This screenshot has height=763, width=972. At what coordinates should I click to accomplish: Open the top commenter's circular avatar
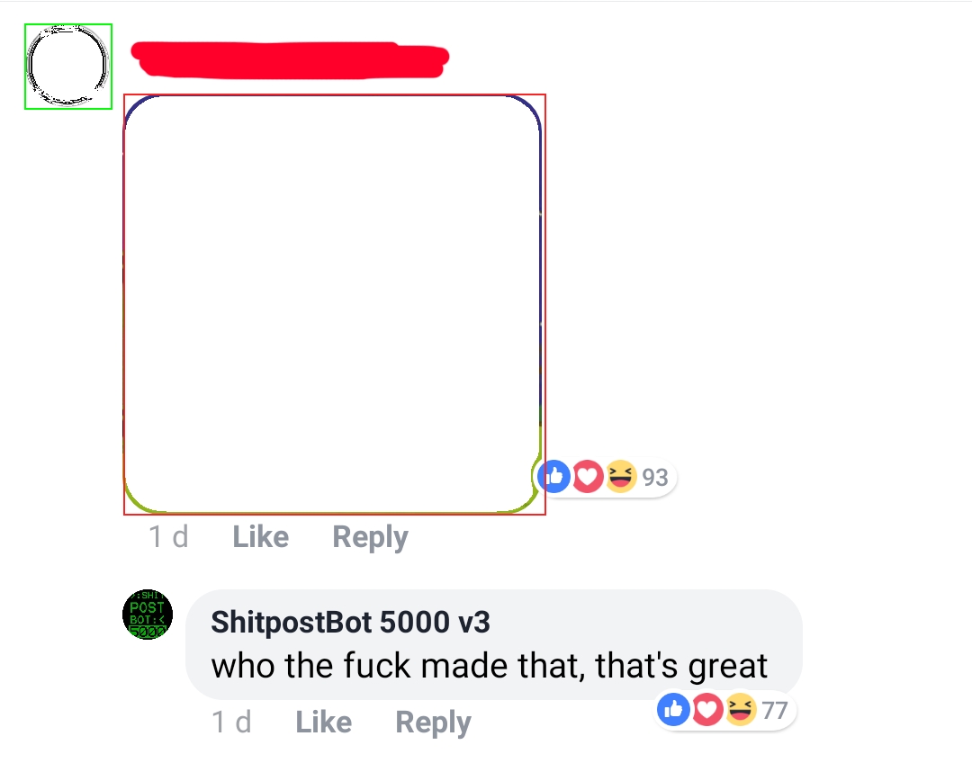click(68, 67)
